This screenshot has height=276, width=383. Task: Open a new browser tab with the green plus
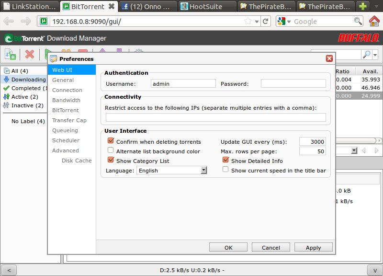click(x=363, y=6)
